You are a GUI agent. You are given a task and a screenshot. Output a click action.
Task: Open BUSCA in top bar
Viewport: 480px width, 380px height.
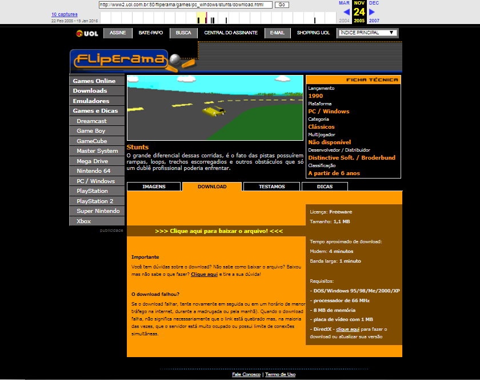pyautogui.click(x=183, y=33)
